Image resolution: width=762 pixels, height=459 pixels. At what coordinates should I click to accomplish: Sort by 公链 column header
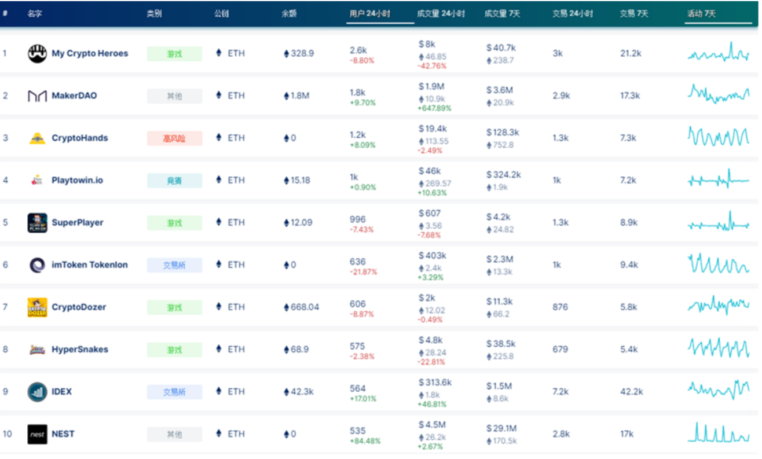coord(222,13)
